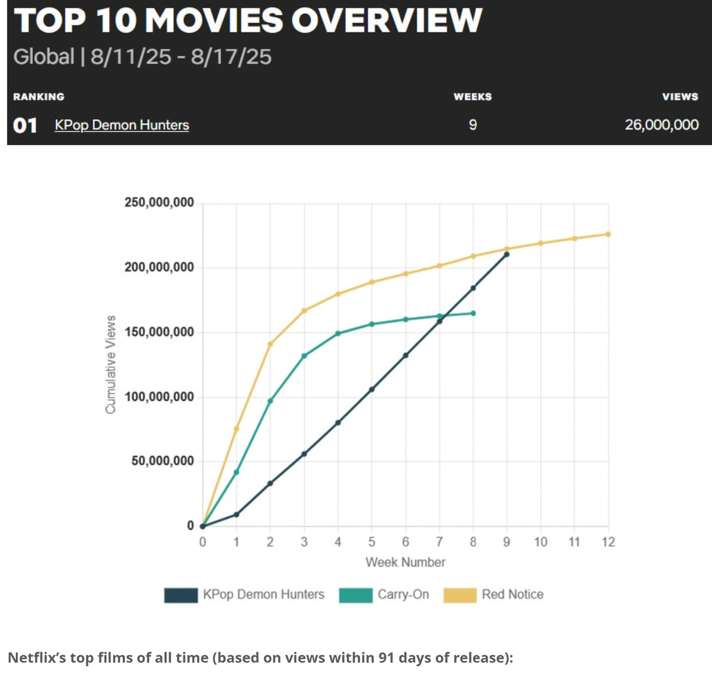Viewport: 712px width, 682px height.
Task: Click the weeks value 9 in table
Action: (x=473, y=125)
